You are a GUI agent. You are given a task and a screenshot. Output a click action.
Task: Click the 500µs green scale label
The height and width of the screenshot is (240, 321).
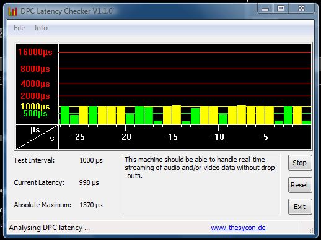(35, 113)
